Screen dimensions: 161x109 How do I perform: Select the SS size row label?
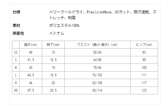coord(16,52)
